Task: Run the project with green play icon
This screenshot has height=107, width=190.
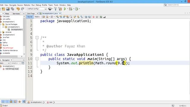Action: point(65,9)
